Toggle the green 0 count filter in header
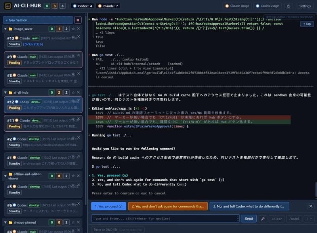The image size is (317, 233). [47, 6]
